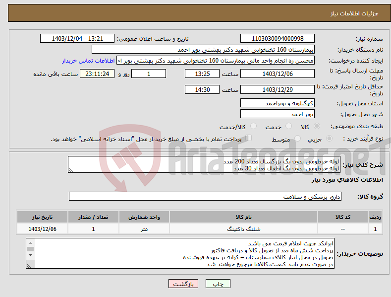Click the buyer organization name field
The width and height of the screenshot is (391, 297).
point(203,50)
